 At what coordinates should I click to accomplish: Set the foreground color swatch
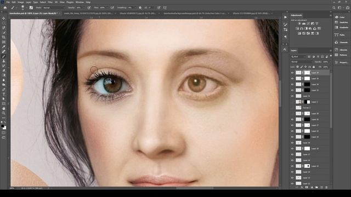pyautogui.click(x=2, y=126)
